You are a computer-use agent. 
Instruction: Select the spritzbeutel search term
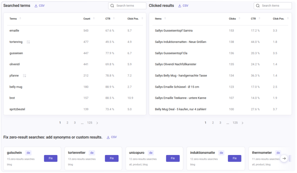[17, 109]
